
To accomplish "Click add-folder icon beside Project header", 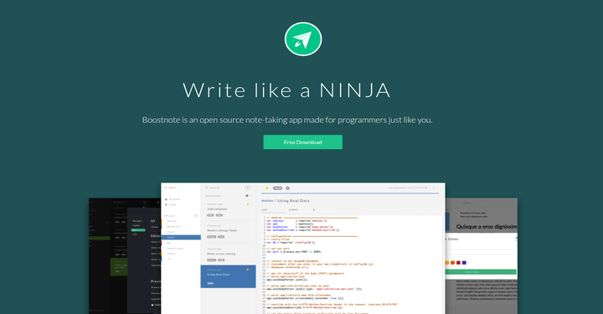I will coord(196,215).
